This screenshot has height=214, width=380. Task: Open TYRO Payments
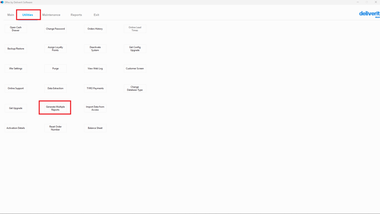pos(95,88)
